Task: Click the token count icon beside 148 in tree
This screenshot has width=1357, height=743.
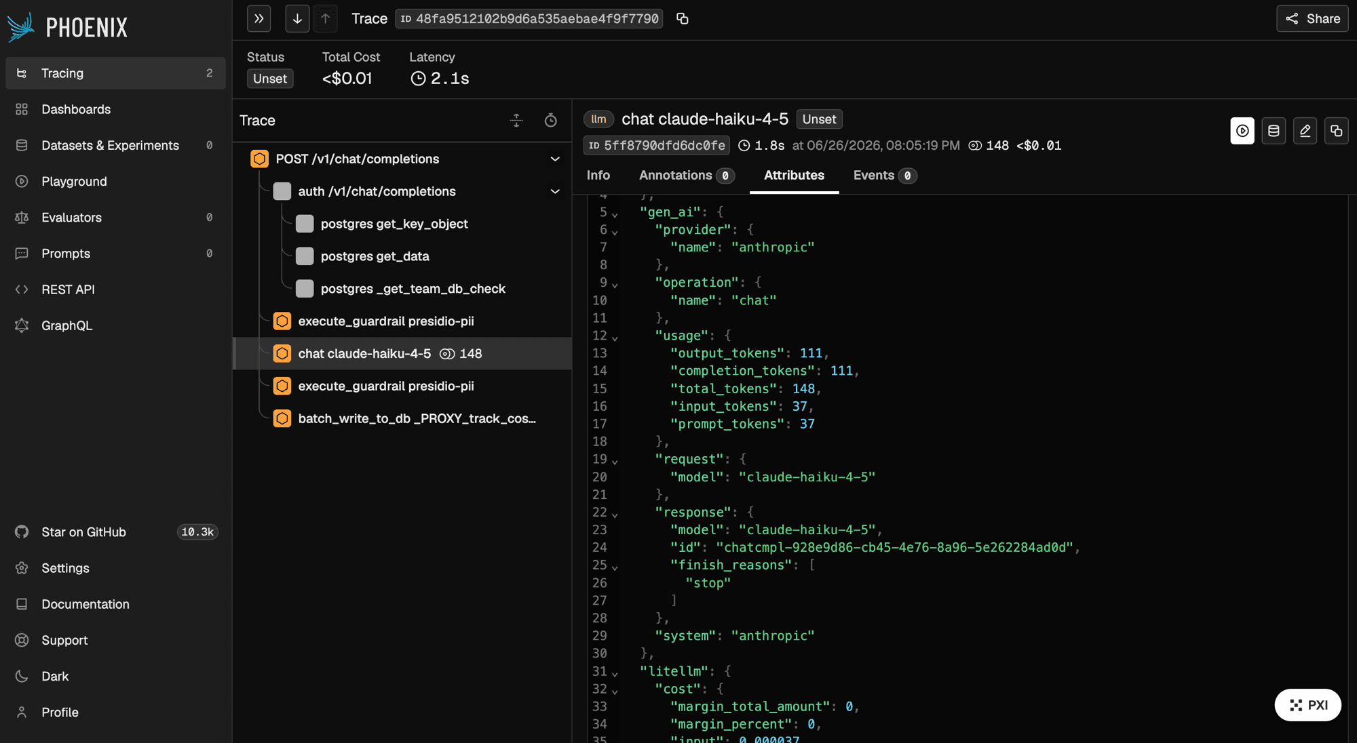Action: point(447,354)
